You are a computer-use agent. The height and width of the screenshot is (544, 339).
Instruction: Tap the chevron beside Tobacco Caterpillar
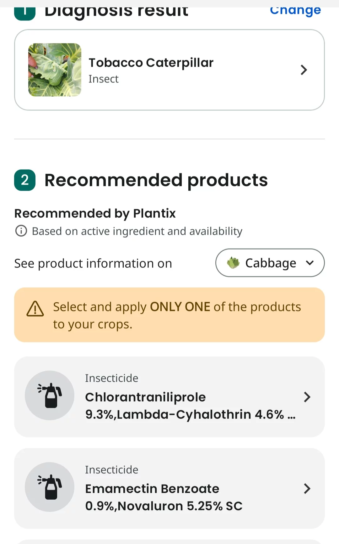coord(304,70)
